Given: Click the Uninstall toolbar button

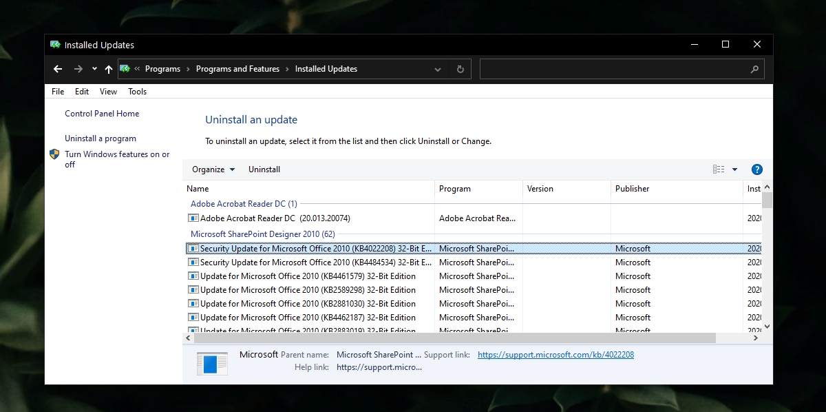Looking at the screenshot, I should click(264, 169).
